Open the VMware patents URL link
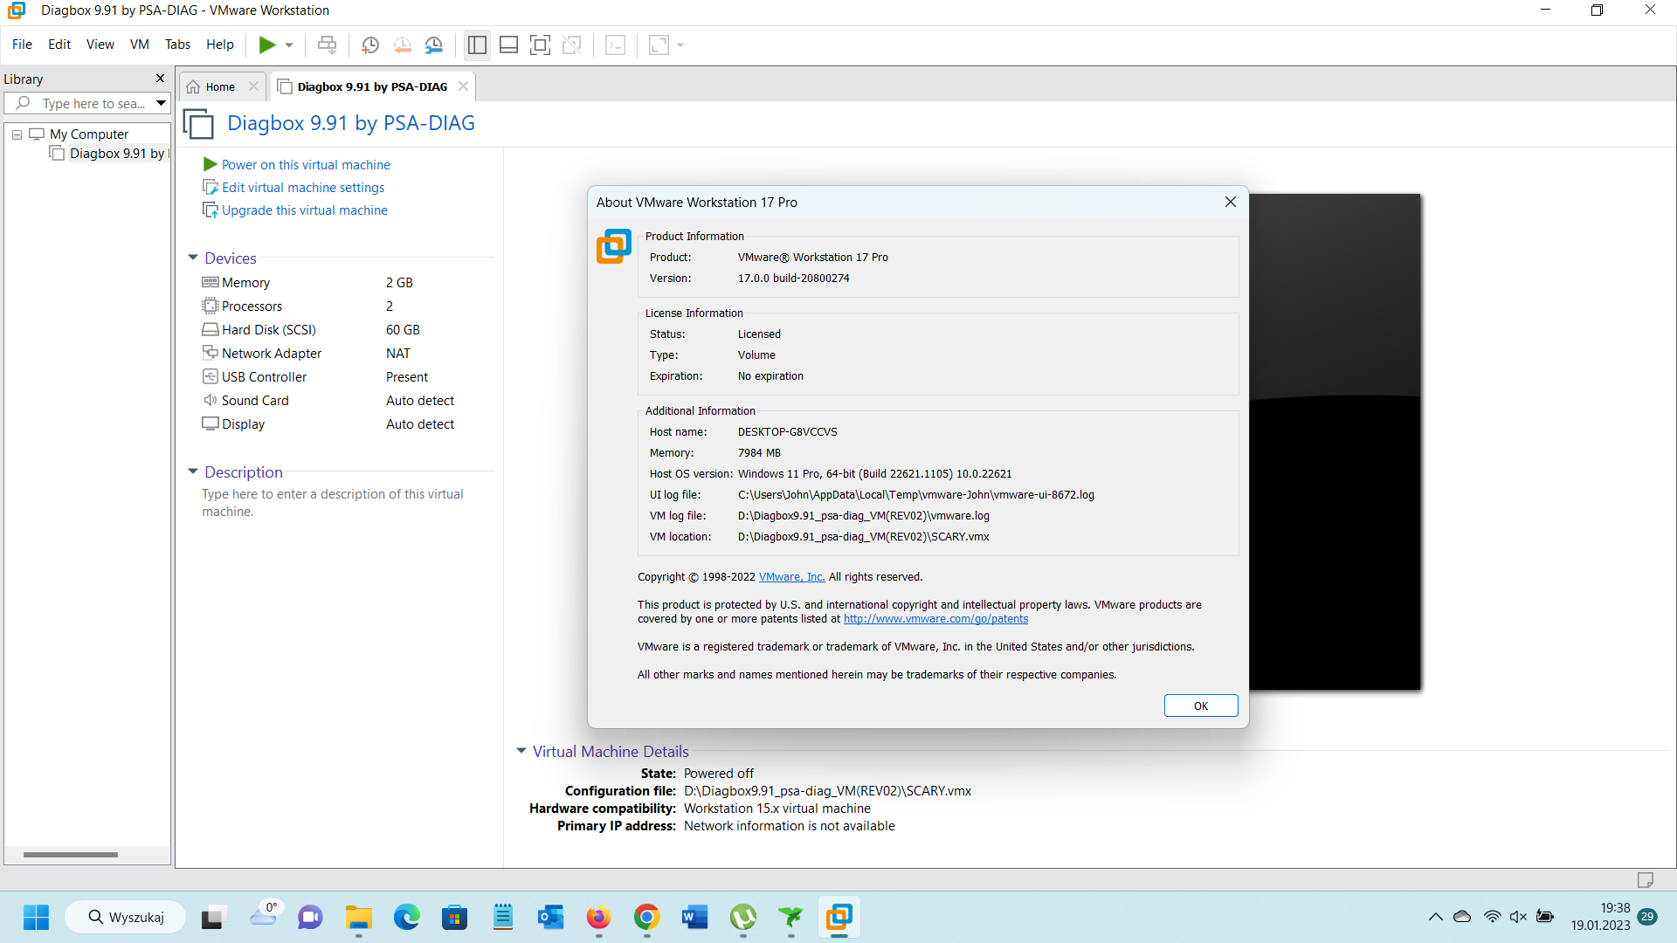Screen dimensions: 1677x943 935,619
